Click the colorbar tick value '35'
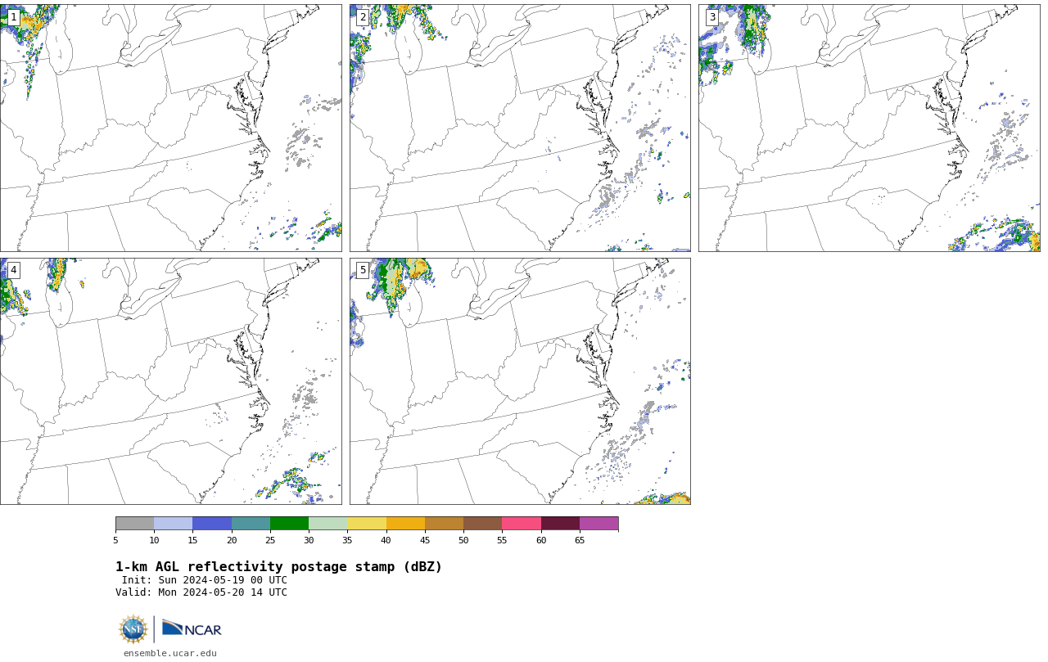 (x=347, y=540)
